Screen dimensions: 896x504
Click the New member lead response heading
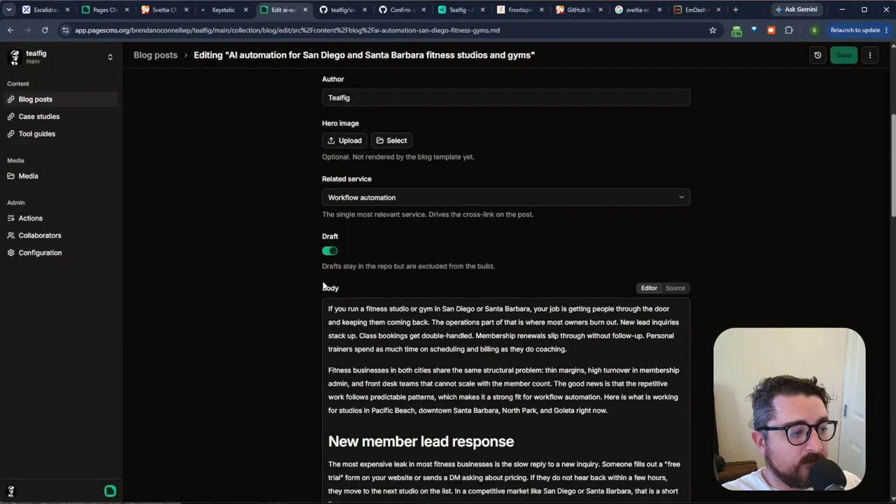click(421, 442)
